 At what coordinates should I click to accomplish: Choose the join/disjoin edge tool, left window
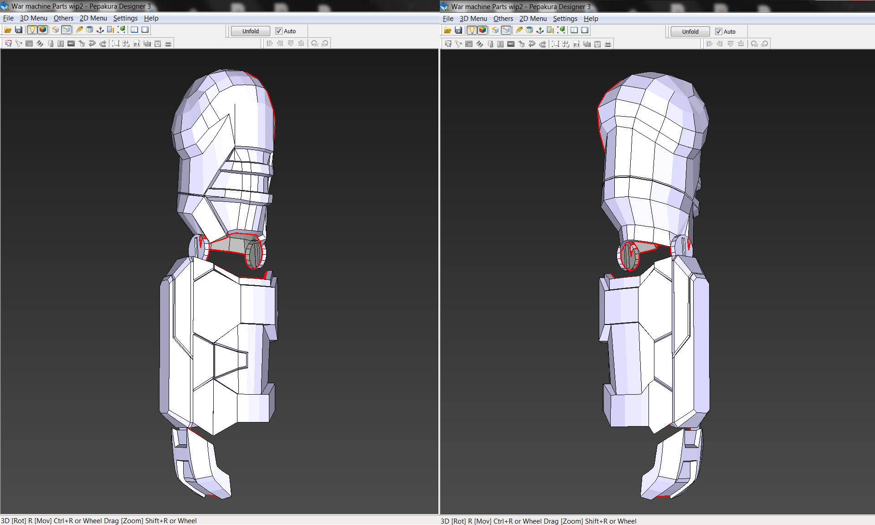[19, 43]
